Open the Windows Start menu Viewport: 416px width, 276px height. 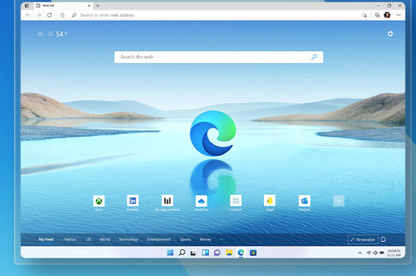[x=171, y=253]
